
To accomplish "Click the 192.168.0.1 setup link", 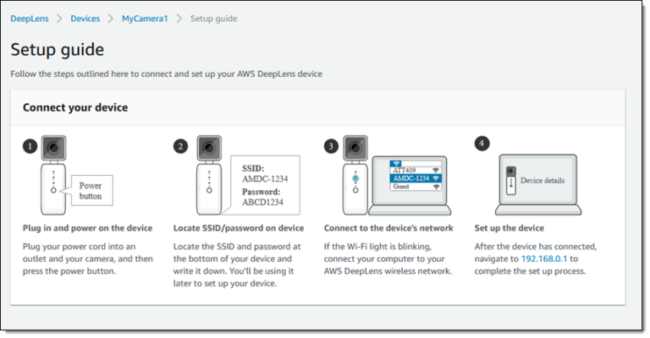I will 544,259.
